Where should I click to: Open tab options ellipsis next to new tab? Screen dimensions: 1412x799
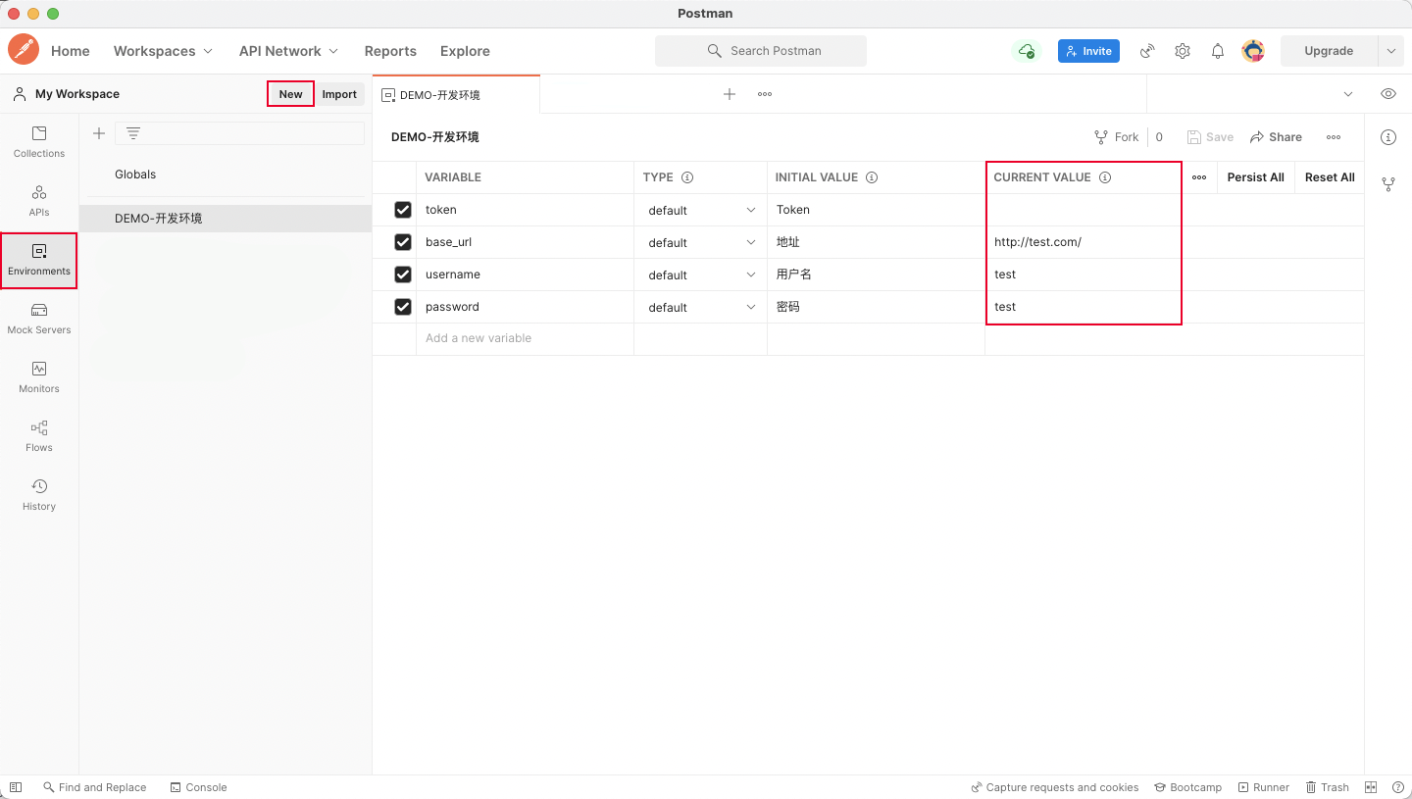(765, 94)
